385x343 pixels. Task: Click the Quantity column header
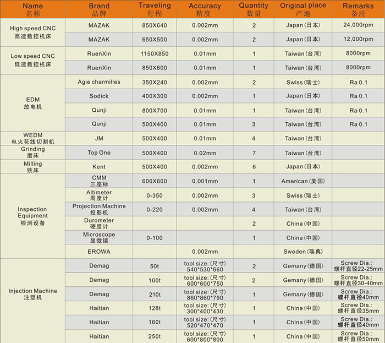[254, 9]
